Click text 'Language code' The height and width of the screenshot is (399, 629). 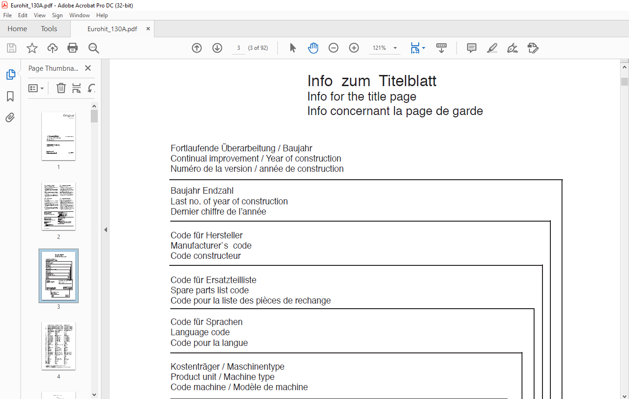(x=200, y=332)
